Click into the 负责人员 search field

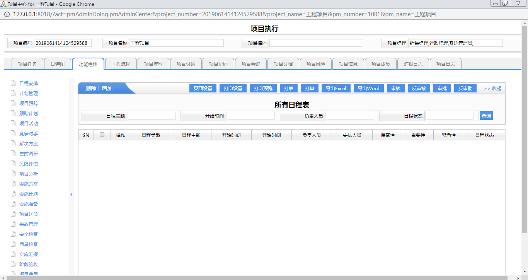point(350,116)
